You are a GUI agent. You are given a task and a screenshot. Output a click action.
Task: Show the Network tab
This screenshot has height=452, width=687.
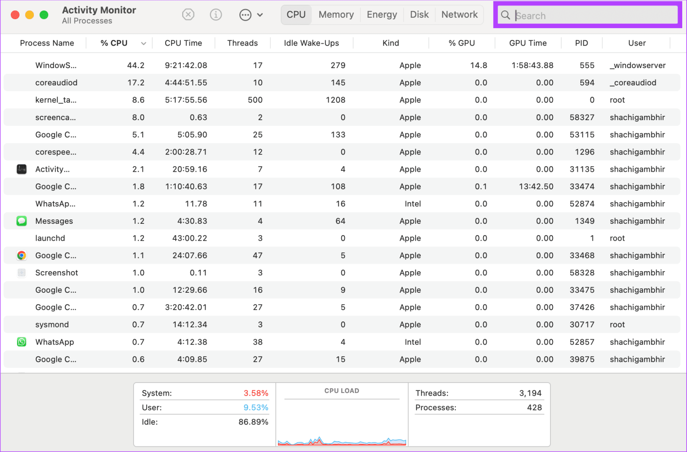[459, 15]
